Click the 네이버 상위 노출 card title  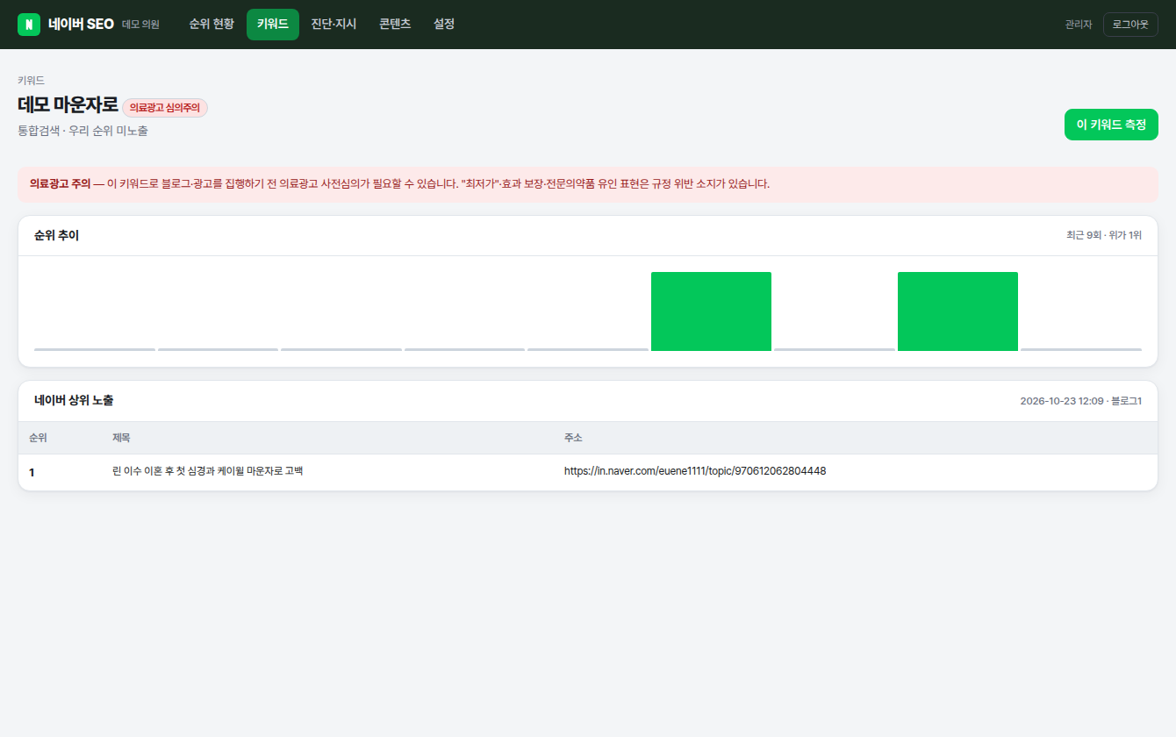point(74,400)
